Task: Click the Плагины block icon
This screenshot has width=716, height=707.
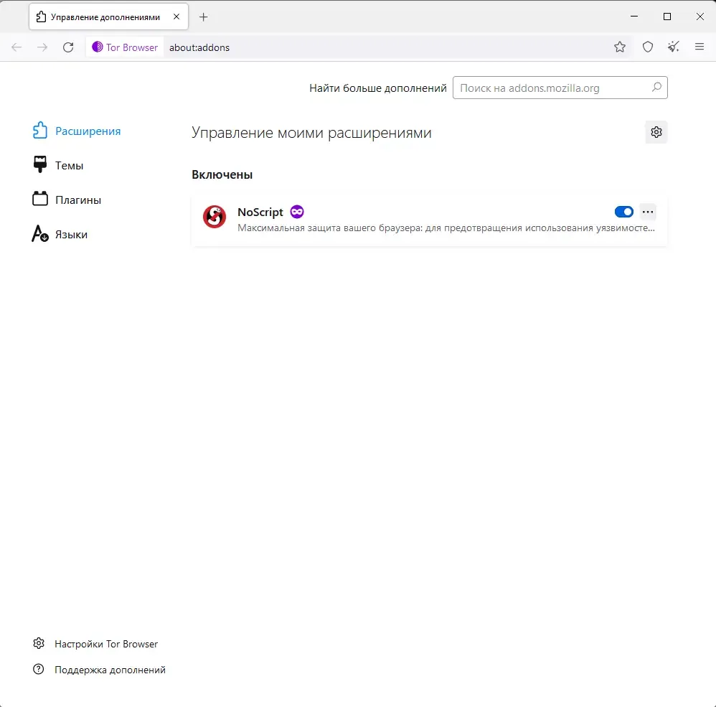Action: click(40, 199)
